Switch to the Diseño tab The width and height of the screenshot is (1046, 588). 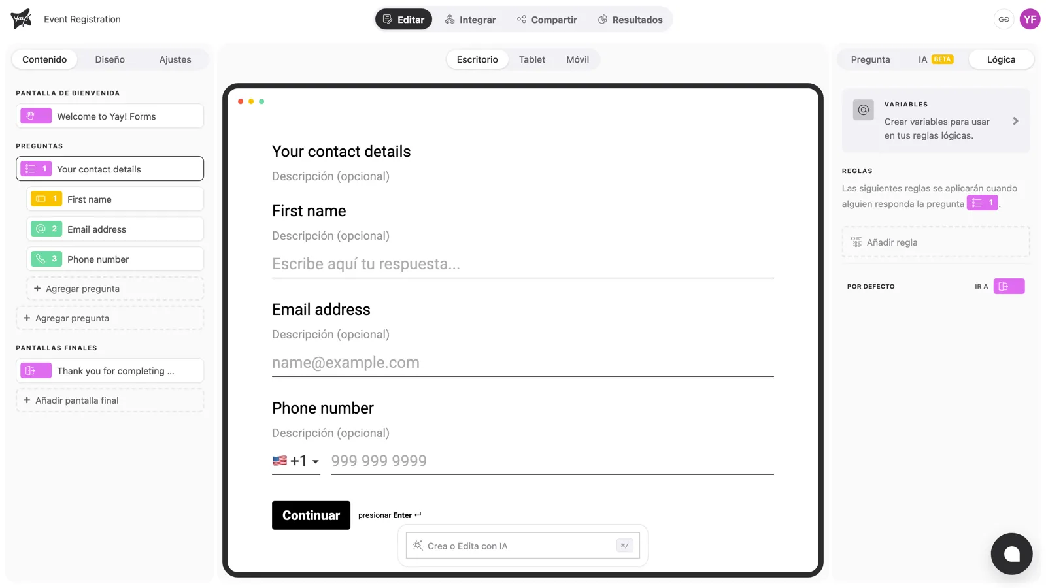[110, 59]
